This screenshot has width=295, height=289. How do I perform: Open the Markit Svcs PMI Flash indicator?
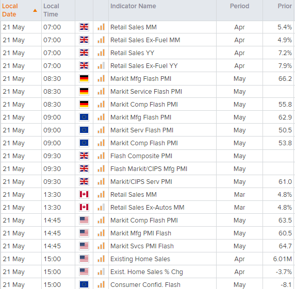(x=142, y=246)
